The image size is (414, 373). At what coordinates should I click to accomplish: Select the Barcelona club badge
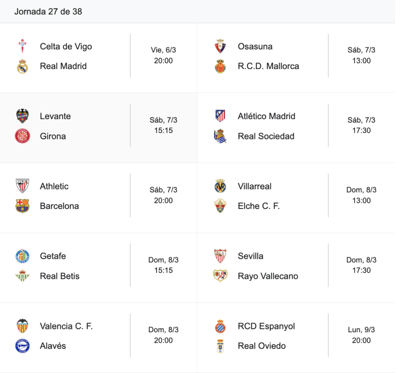(x=23, y=206)
